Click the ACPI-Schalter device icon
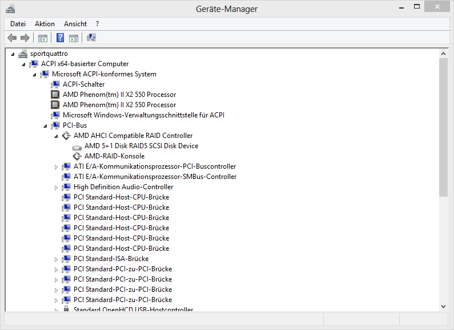Screen dimensions: 454x330 55,84
